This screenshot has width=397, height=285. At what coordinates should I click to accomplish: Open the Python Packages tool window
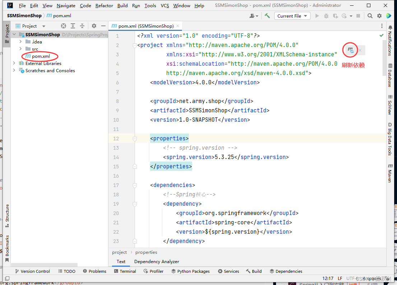pos(191,271)
